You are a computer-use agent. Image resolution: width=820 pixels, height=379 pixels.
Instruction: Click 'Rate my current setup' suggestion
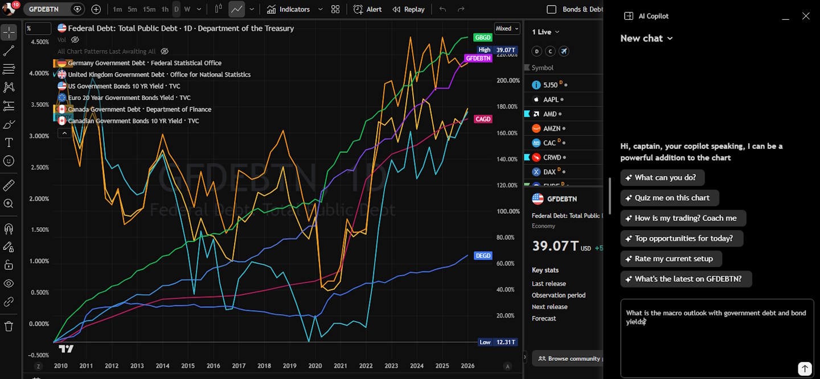(671, 259)
